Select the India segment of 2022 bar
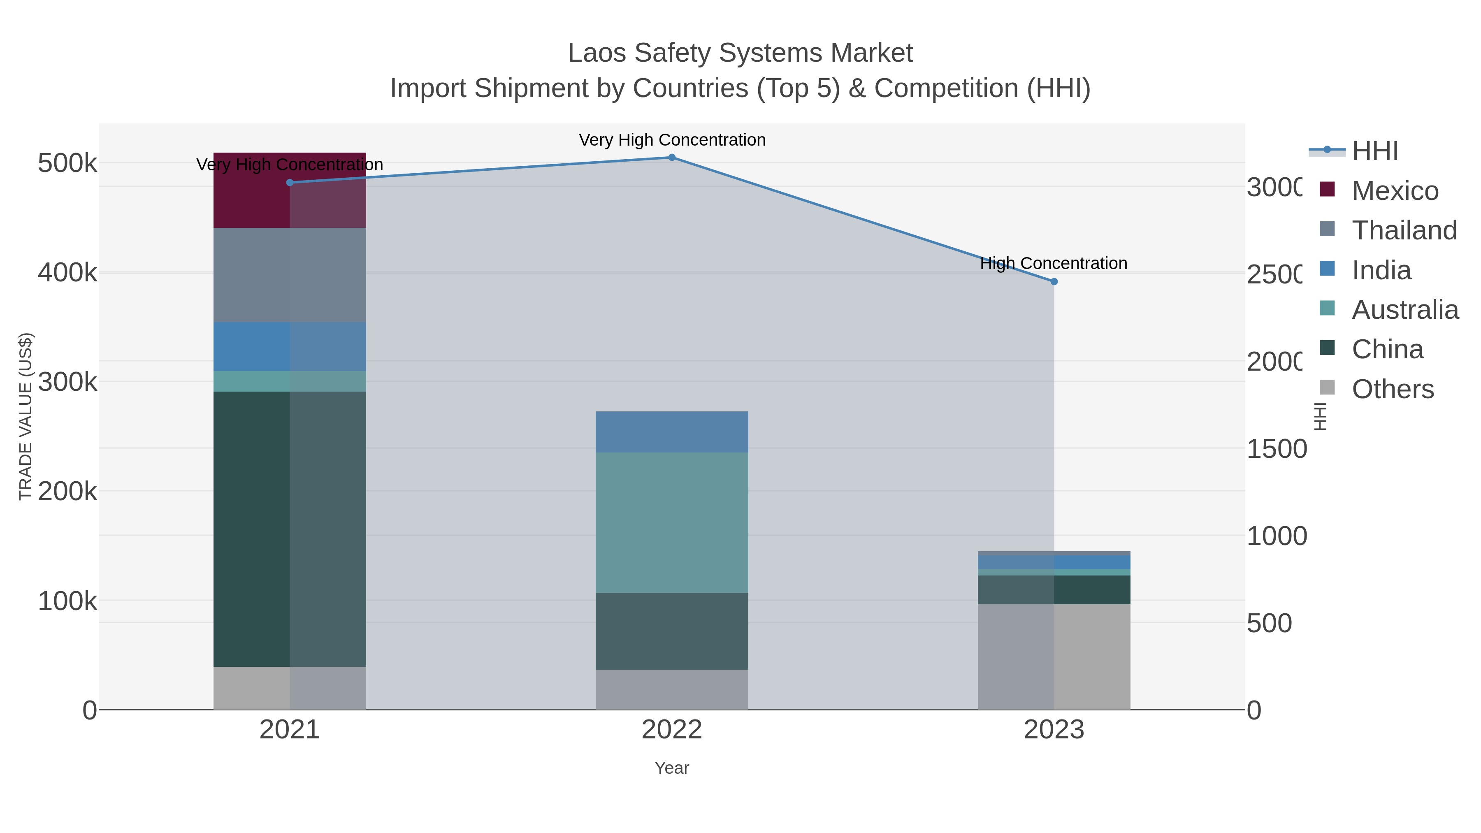Viewport: 1481px width, 833px height. coord(671,432)
